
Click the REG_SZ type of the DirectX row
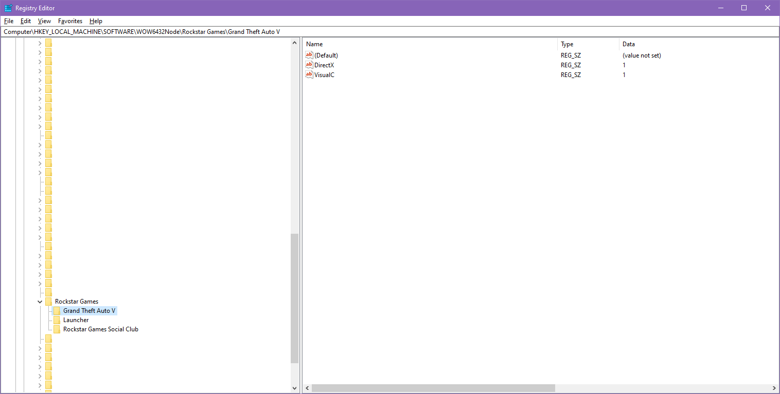[x=571, y=65]
